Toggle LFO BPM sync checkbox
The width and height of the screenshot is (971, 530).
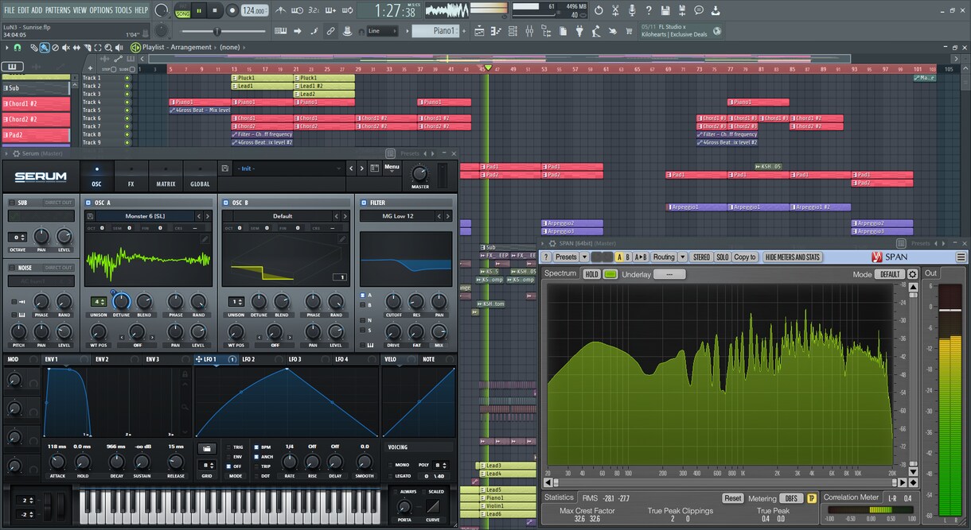coord(256,447)
